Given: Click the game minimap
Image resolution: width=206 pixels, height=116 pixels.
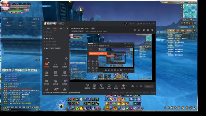Looking at the screenshot, I should 190,11.
